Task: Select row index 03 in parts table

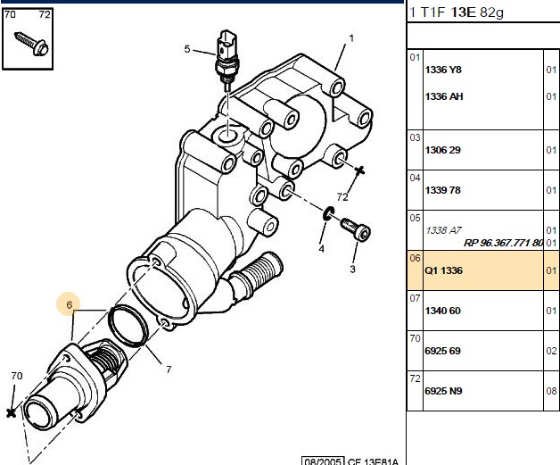Action: coord(415,137)
